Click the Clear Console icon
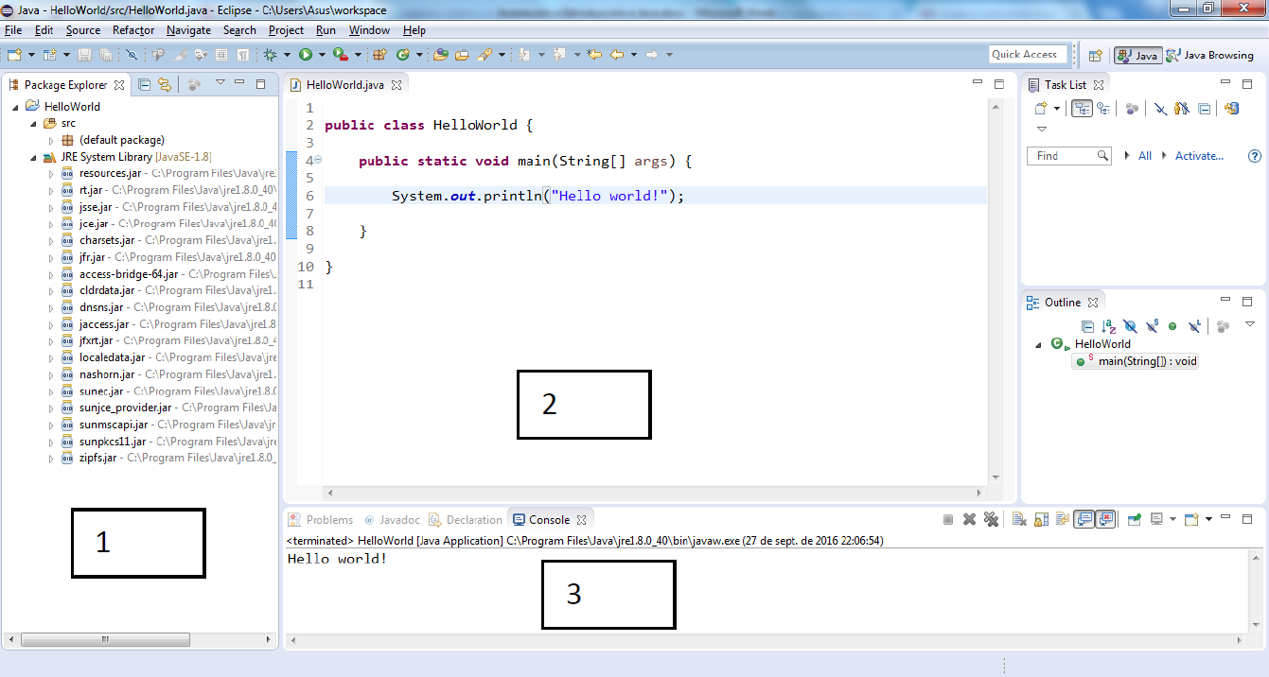1269x677 pixels. tap(1019, 519)
